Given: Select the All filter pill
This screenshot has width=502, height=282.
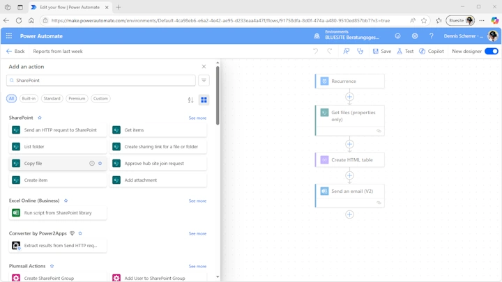Looking at the screenshot, I should pos(12,98).
